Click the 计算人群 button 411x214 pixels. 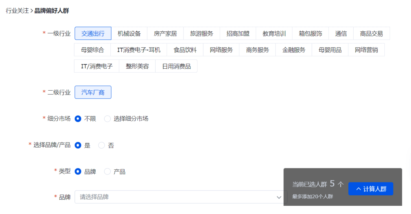(371, 189)
